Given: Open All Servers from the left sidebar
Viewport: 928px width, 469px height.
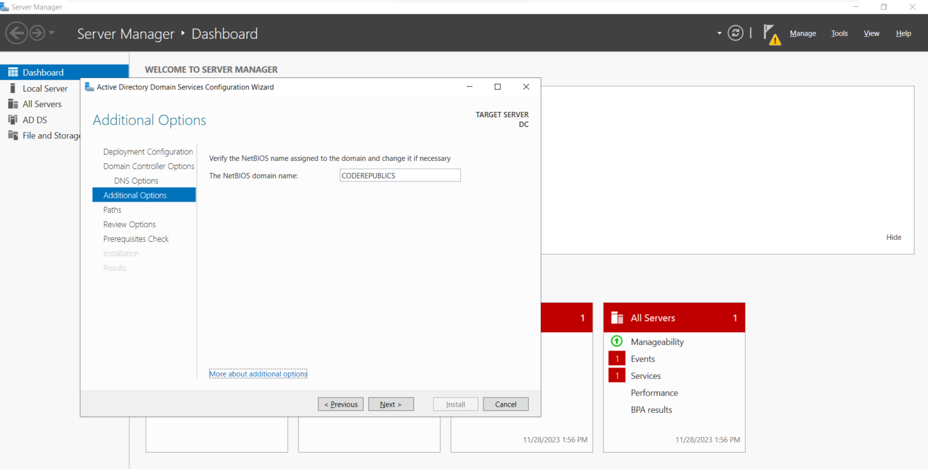Looking at the screenshot, I should [13, 103].
